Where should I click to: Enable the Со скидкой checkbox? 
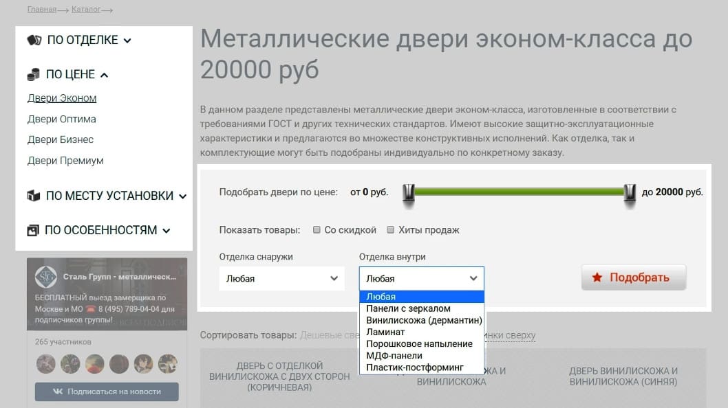pyautogui.click(x=317, y=231)
